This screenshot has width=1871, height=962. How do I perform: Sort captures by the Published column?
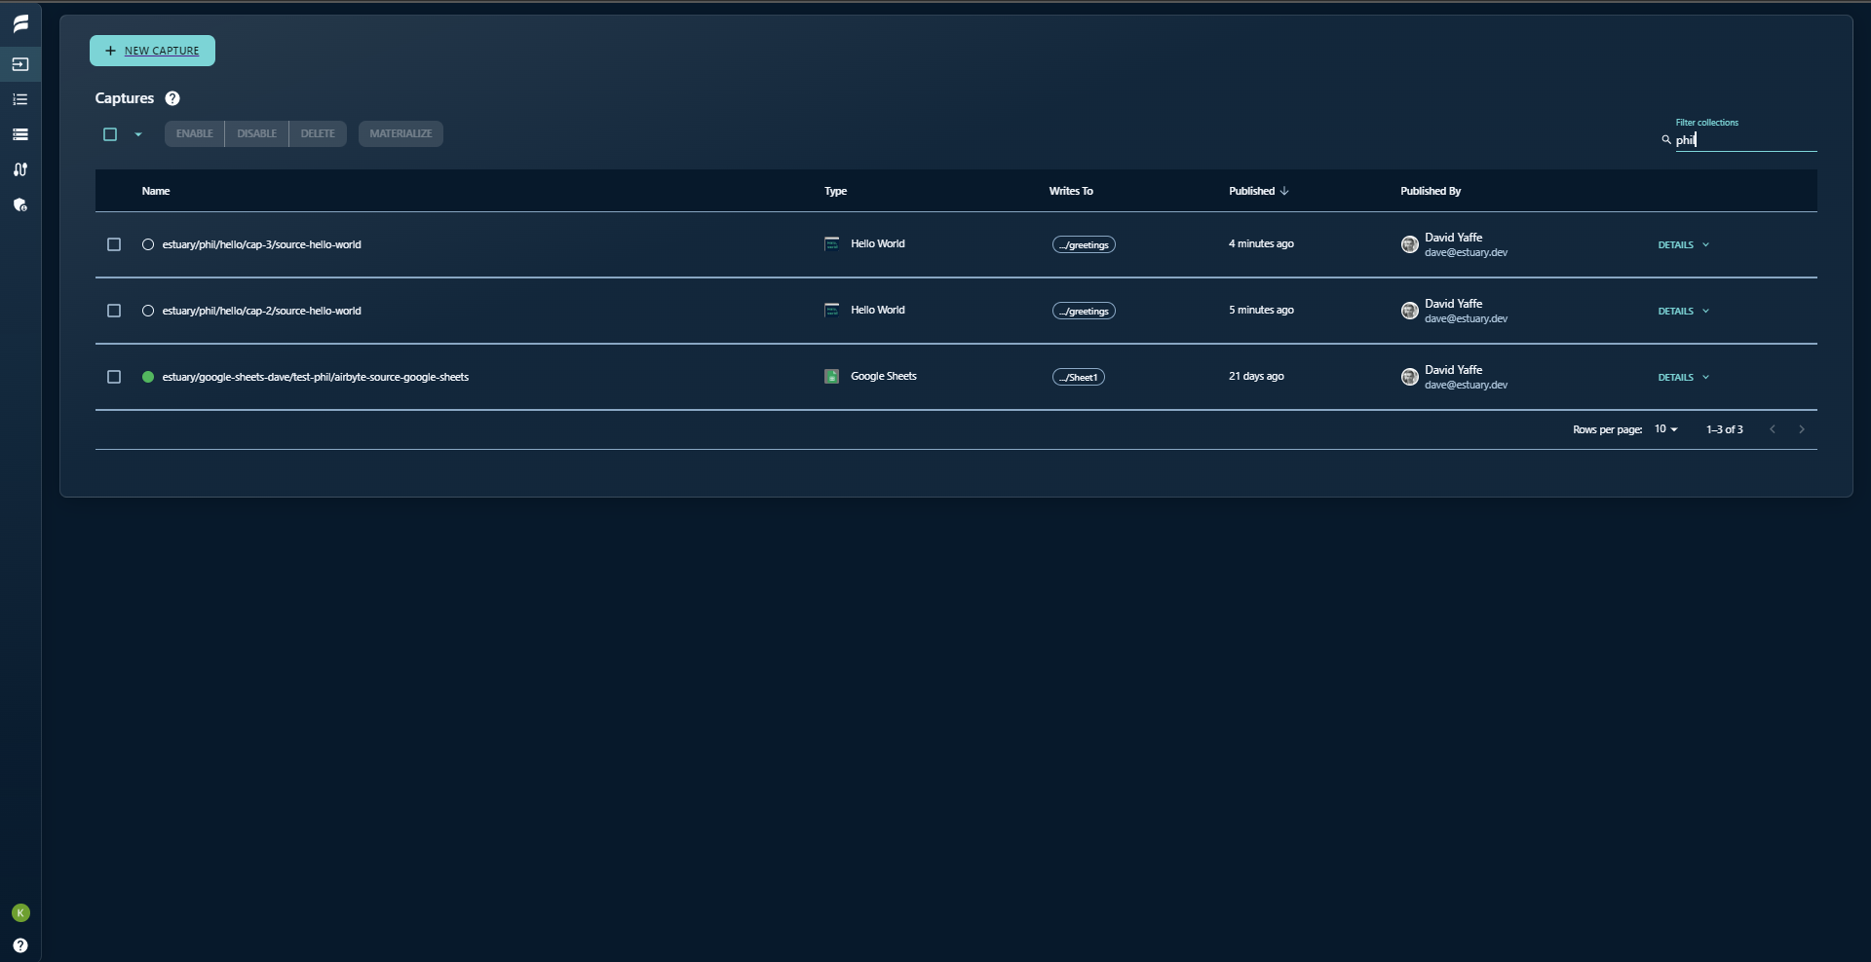point(1258,190)
